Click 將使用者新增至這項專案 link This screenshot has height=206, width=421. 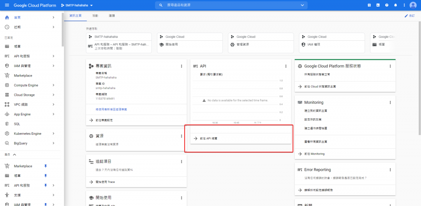pyautogui.click(x=111, y=110)
